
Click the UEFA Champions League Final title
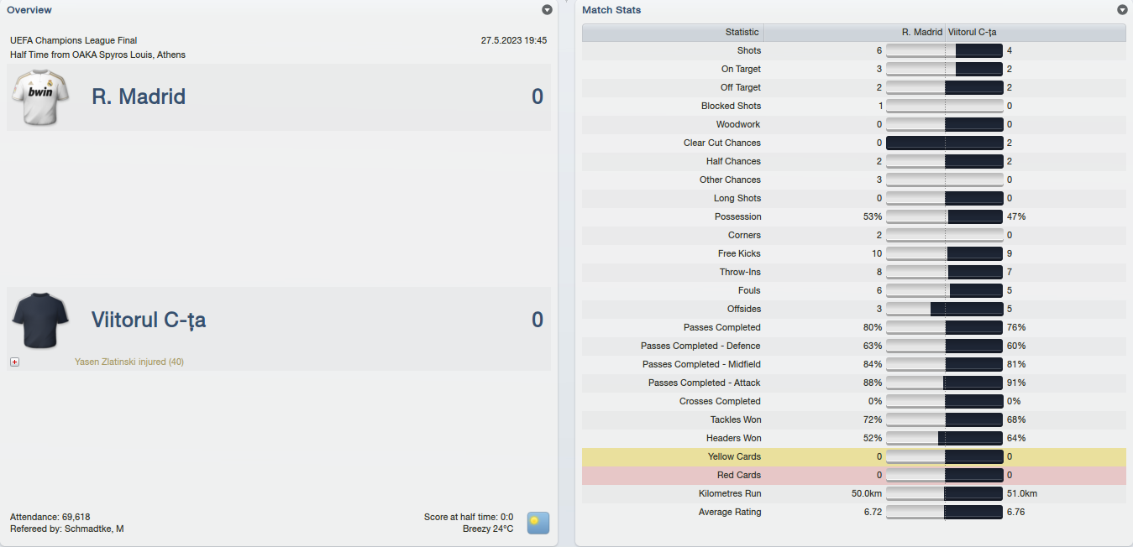click(x=74, y=40)
